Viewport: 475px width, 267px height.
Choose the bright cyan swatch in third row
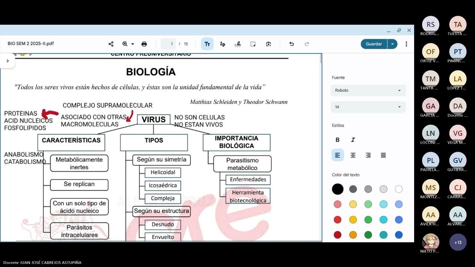(x=383, y=220)
